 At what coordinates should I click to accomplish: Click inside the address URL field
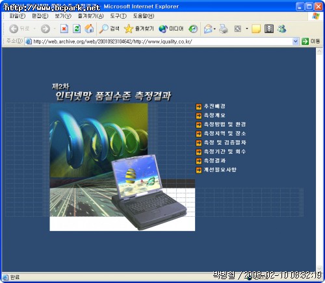tap(161, 42)
